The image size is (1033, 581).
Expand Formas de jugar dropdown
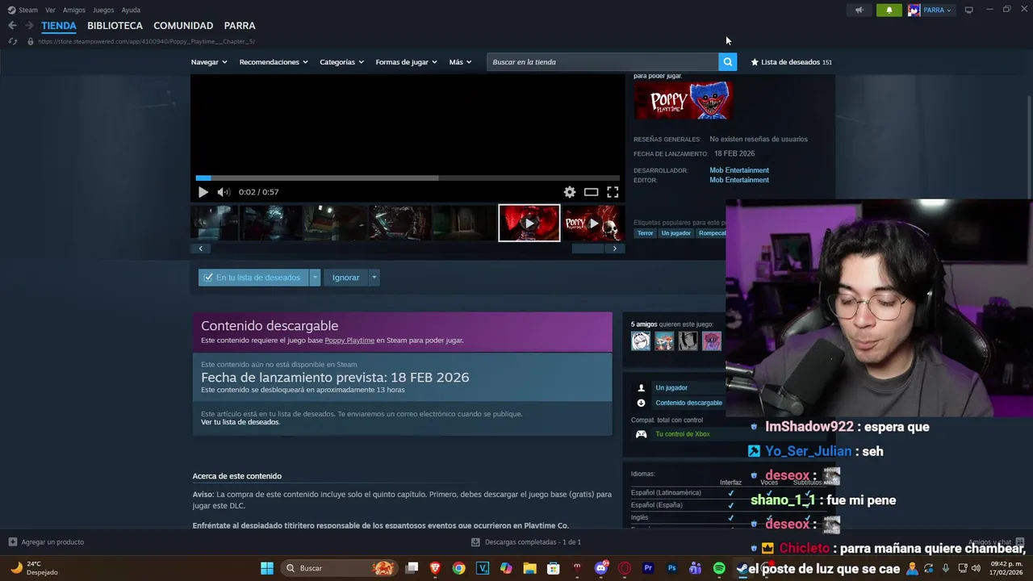click(x=406, y=62)
